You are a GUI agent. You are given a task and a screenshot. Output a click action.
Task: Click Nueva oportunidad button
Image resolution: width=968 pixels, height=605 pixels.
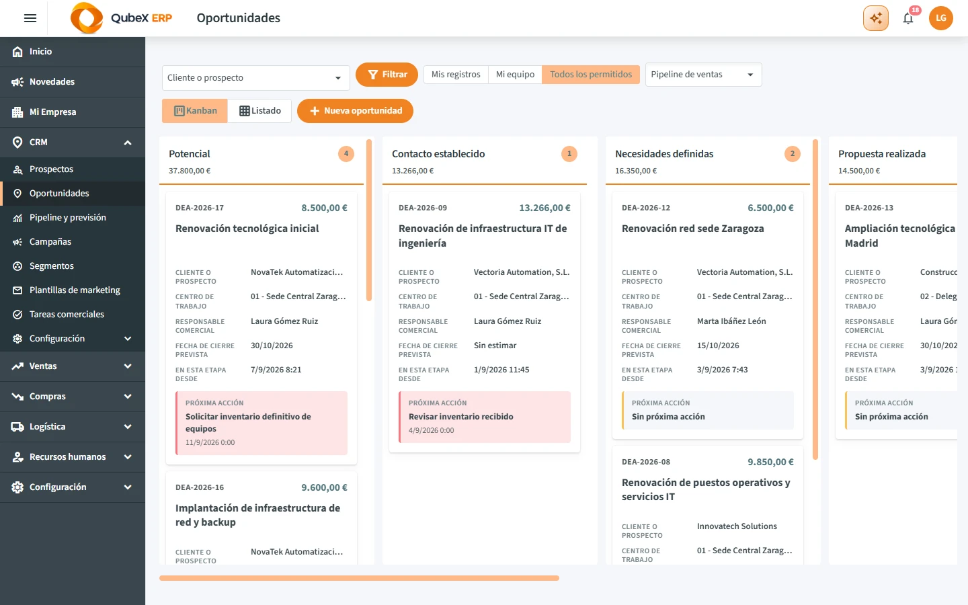pos(355,111)
